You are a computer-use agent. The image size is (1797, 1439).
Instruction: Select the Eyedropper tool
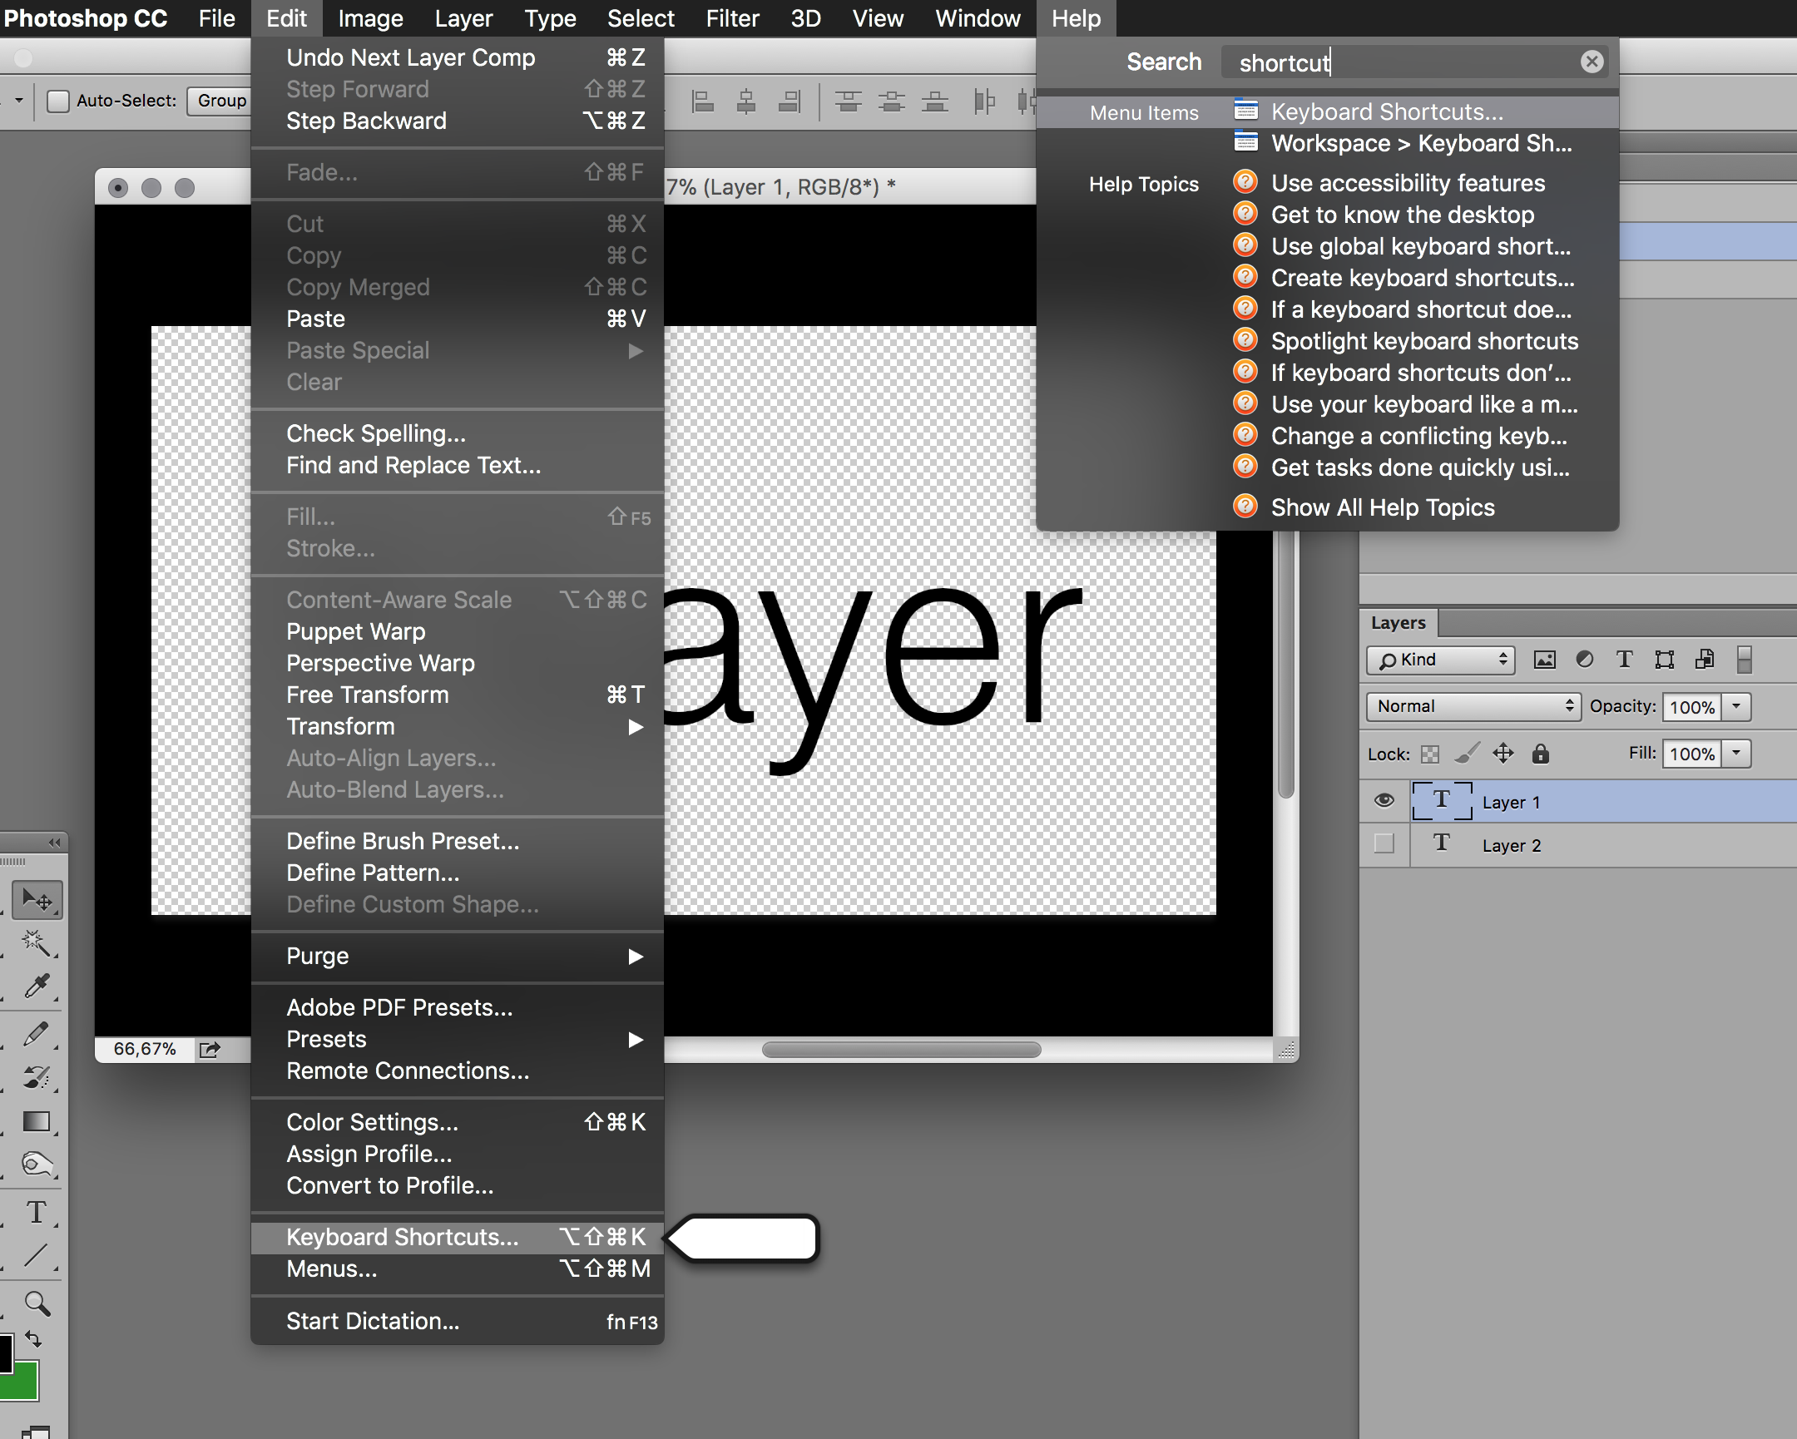[36, 987]
